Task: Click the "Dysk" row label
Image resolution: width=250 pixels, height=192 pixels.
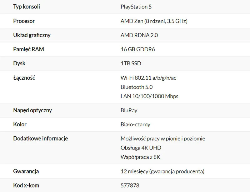Action: click(x=19, y=63)
